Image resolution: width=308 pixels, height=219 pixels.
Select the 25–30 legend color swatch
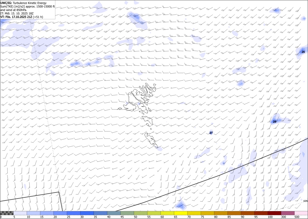click(74, 213)
